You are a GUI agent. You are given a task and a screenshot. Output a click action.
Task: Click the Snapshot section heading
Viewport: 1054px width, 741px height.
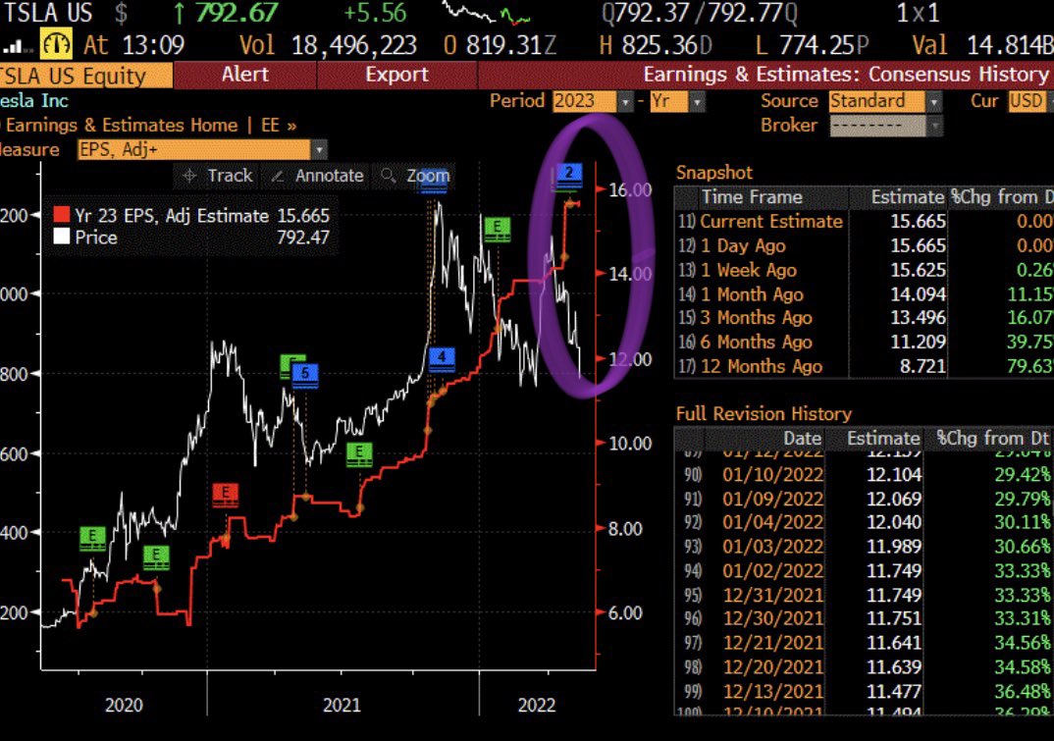(x=714, y=173)
